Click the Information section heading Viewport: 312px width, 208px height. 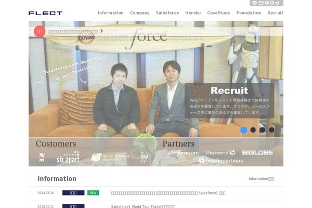pos(57,178)
